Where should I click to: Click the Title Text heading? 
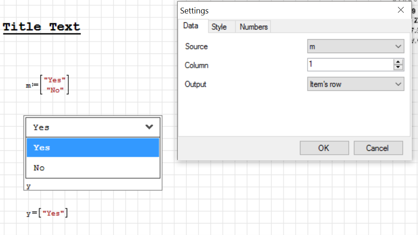(x=42, y=27)
